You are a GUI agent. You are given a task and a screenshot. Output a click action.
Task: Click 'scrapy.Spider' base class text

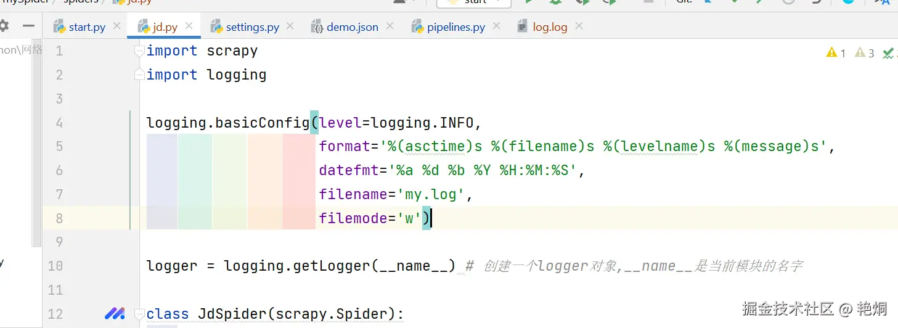coord(331,314)
